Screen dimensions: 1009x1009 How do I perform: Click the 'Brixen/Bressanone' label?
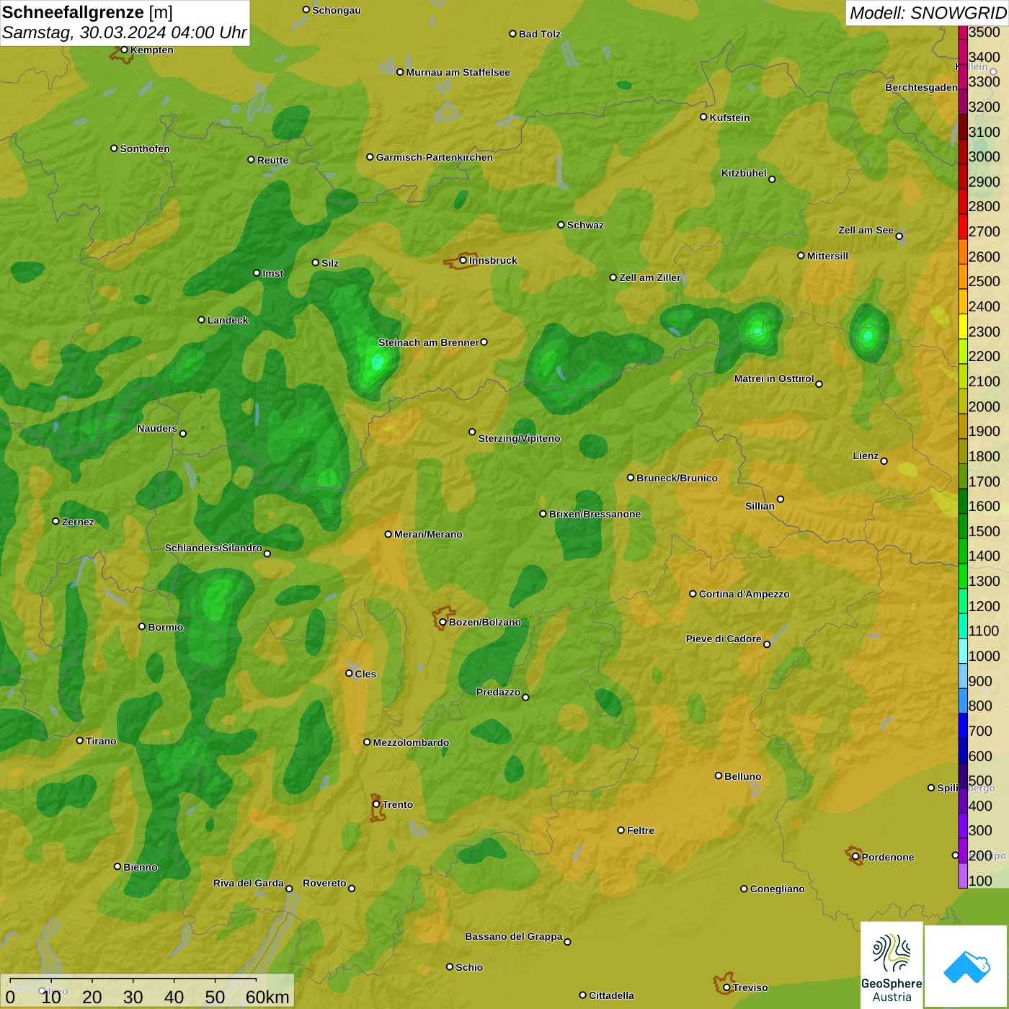point(595,514)
